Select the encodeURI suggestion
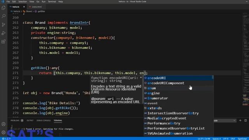Viewport: 249px width, 140px height. (x=178, y=78)
